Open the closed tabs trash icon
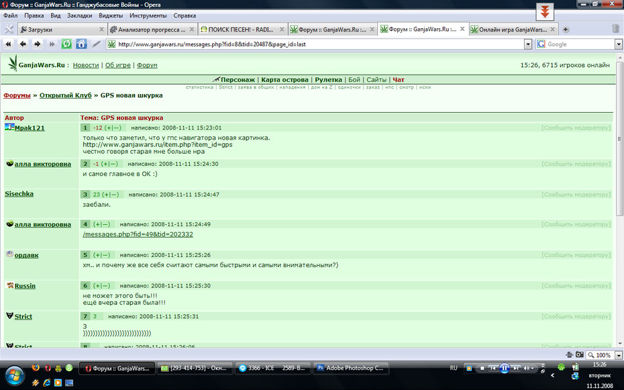 (615, 29)
